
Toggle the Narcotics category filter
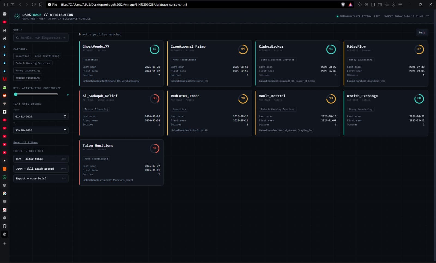tap(22, 56)
